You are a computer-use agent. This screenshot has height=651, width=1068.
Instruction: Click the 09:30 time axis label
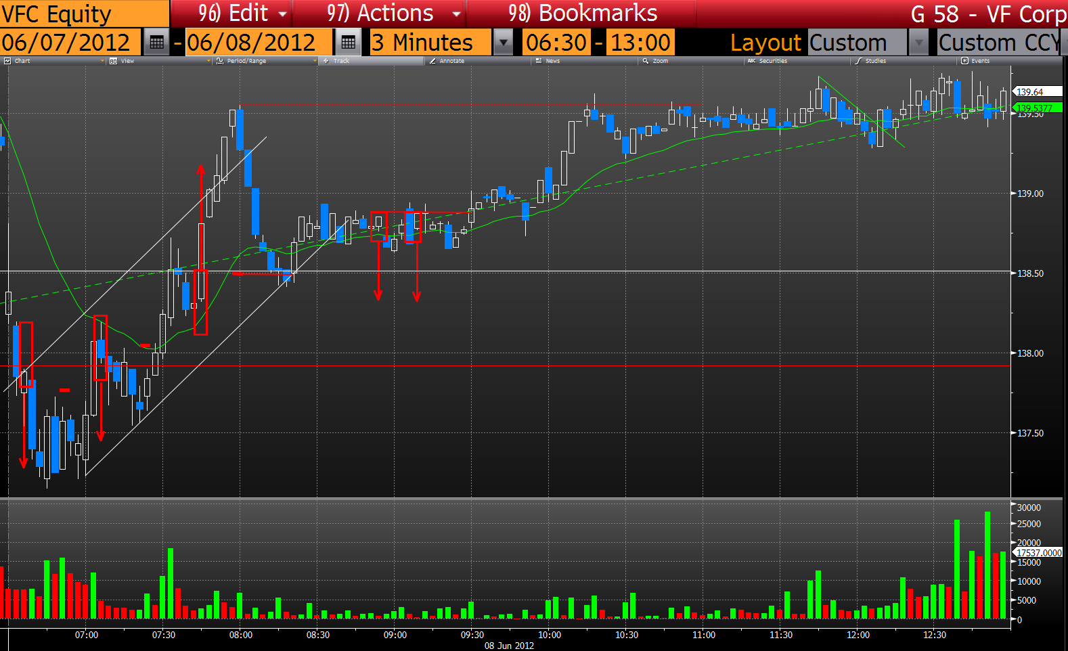point(472,635)
